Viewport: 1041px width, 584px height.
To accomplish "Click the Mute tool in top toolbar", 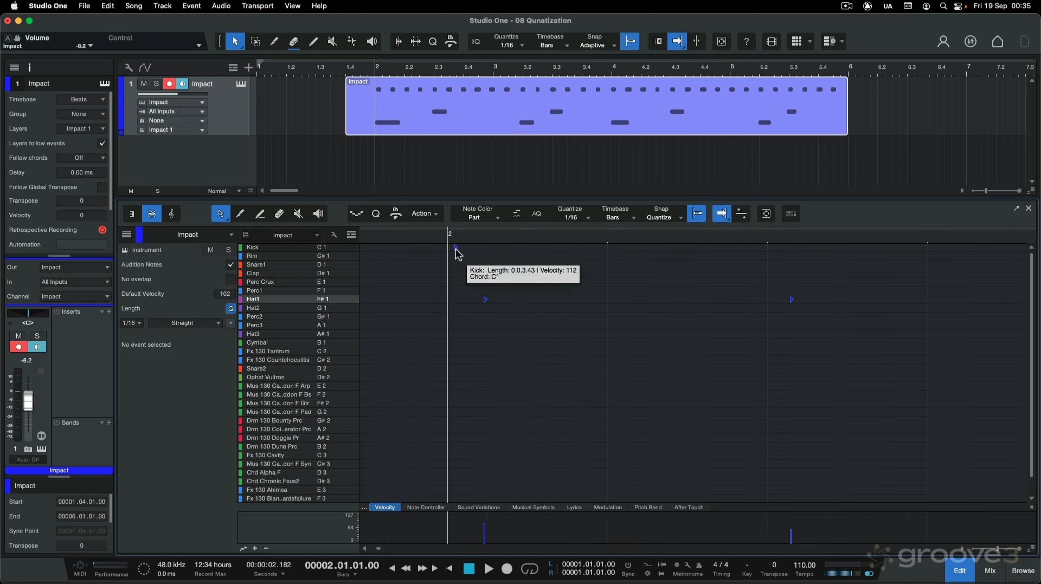I will (332, 42).
